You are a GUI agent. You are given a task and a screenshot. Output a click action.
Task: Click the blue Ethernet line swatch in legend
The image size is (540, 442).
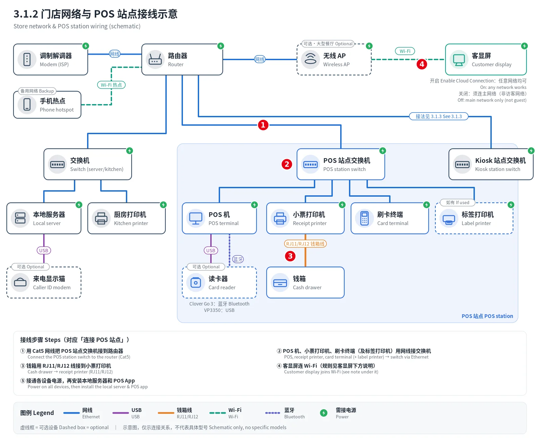click(72, 413)
